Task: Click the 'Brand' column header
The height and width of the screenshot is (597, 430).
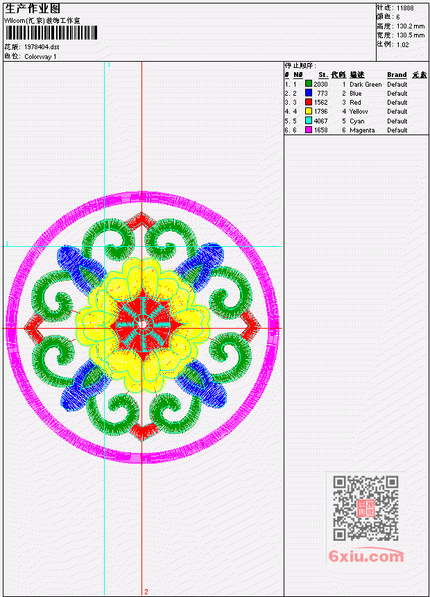Action: [397, 75]
